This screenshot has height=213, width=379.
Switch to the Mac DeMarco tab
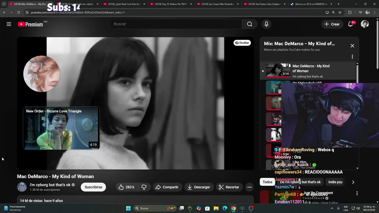coord(28,4)
